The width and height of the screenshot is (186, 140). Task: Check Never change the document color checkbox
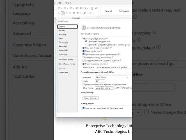pos(116,88)
